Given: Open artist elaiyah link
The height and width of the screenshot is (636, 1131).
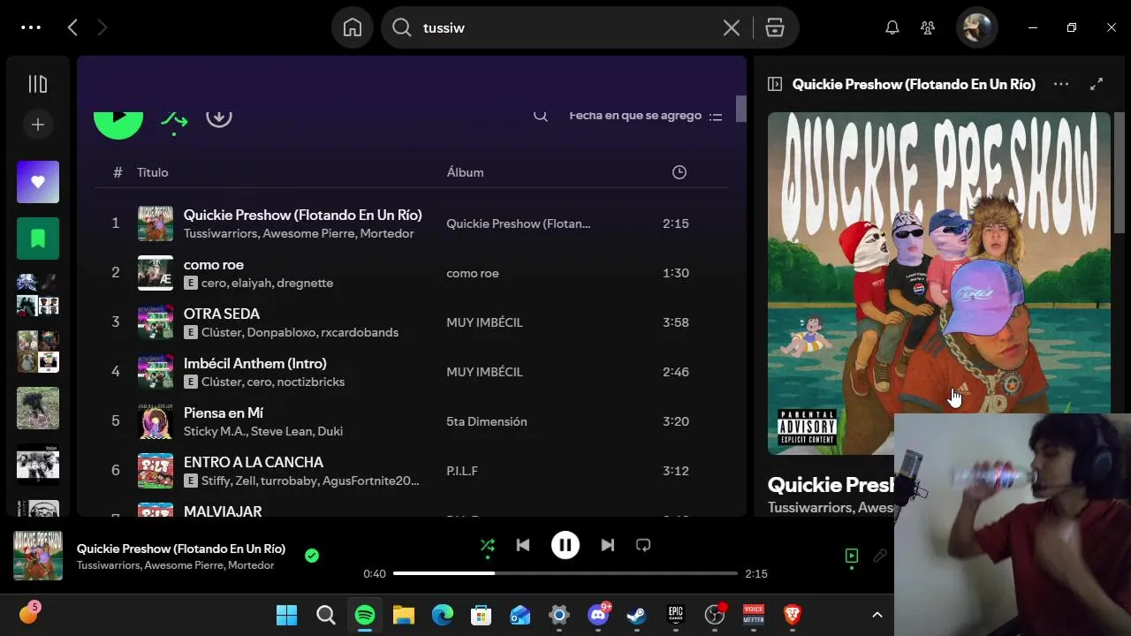Looking at the screenshot, I should pyautogui.click(x=252, y=283).
